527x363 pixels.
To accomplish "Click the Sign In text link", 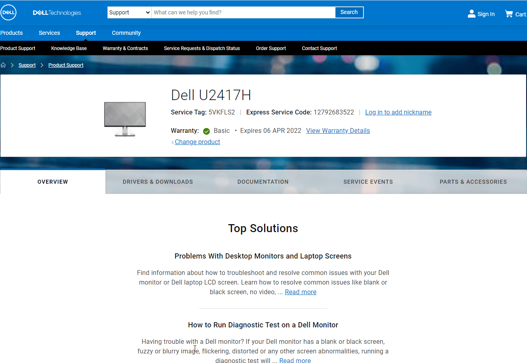I will click(x=486, y=14).
